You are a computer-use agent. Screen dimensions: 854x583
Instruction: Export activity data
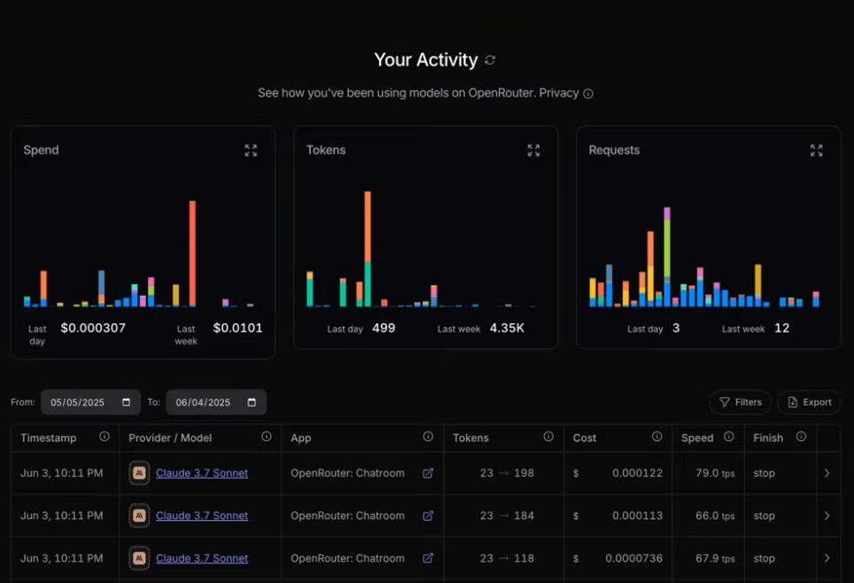tap(809, 402)
